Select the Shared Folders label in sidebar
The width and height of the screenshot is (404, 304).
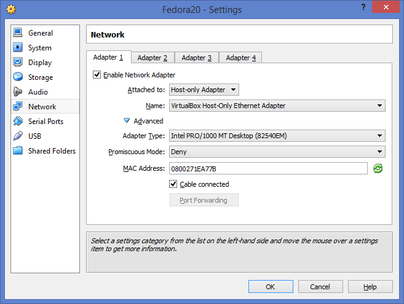(x=52, y=150)
